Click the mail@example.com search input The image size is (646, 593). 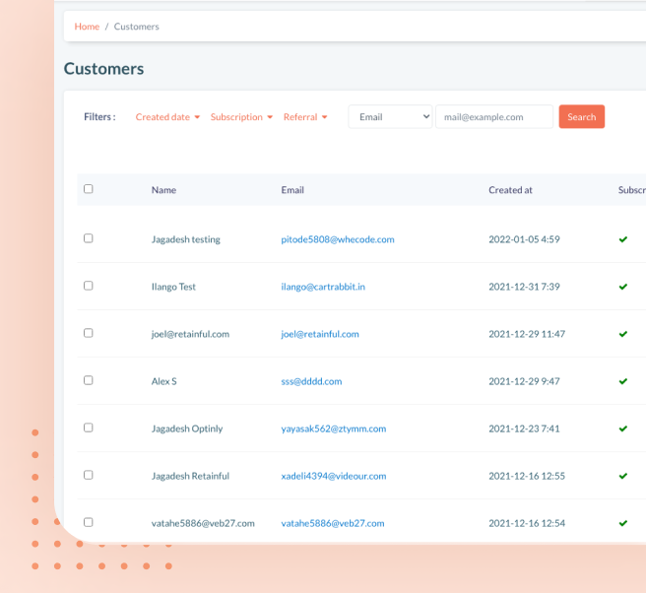[494, 116]
